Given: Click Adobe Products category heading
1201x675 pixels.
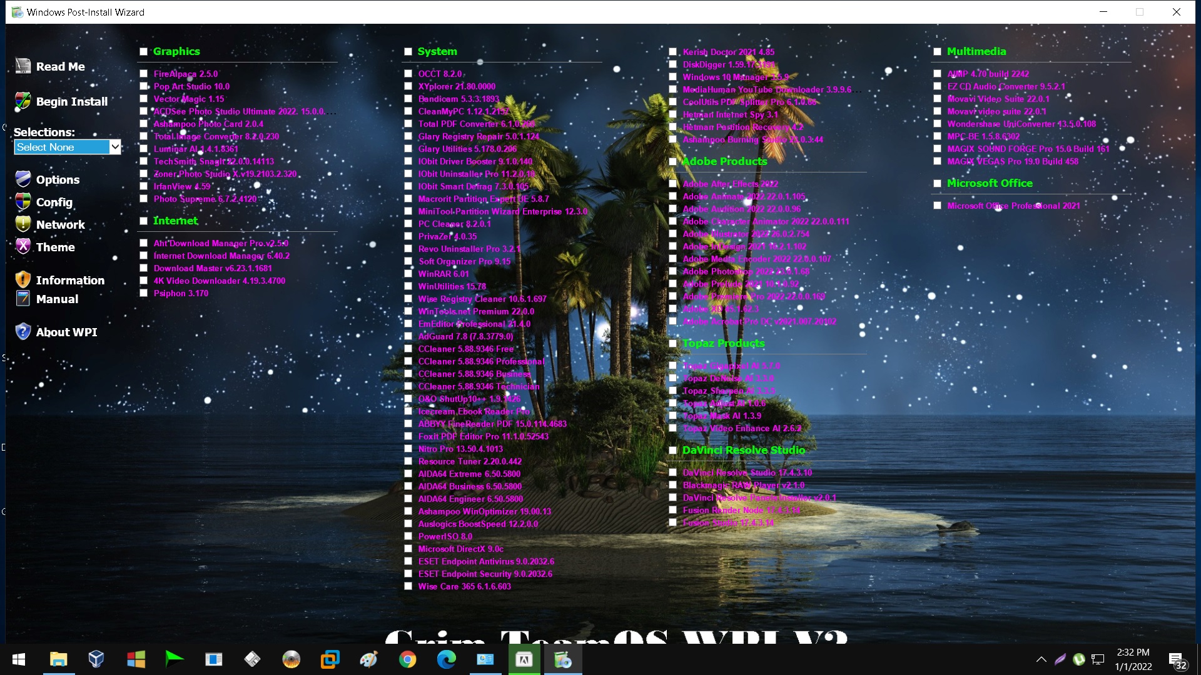Looking at the screenshot, I should (724, 161).
